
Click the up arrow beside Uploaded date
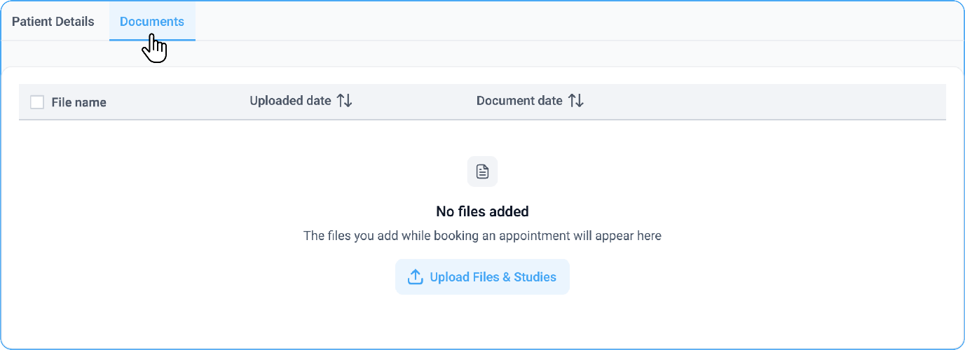tap(341, 101)
